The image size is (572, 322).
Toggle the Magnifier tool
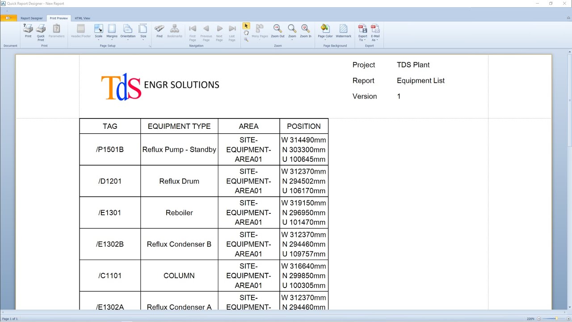[x=246, y=39]
